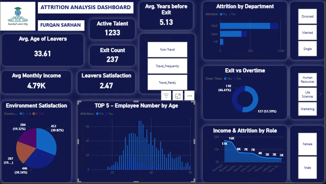Click the HR bar in Department chart

coord(222,42)
